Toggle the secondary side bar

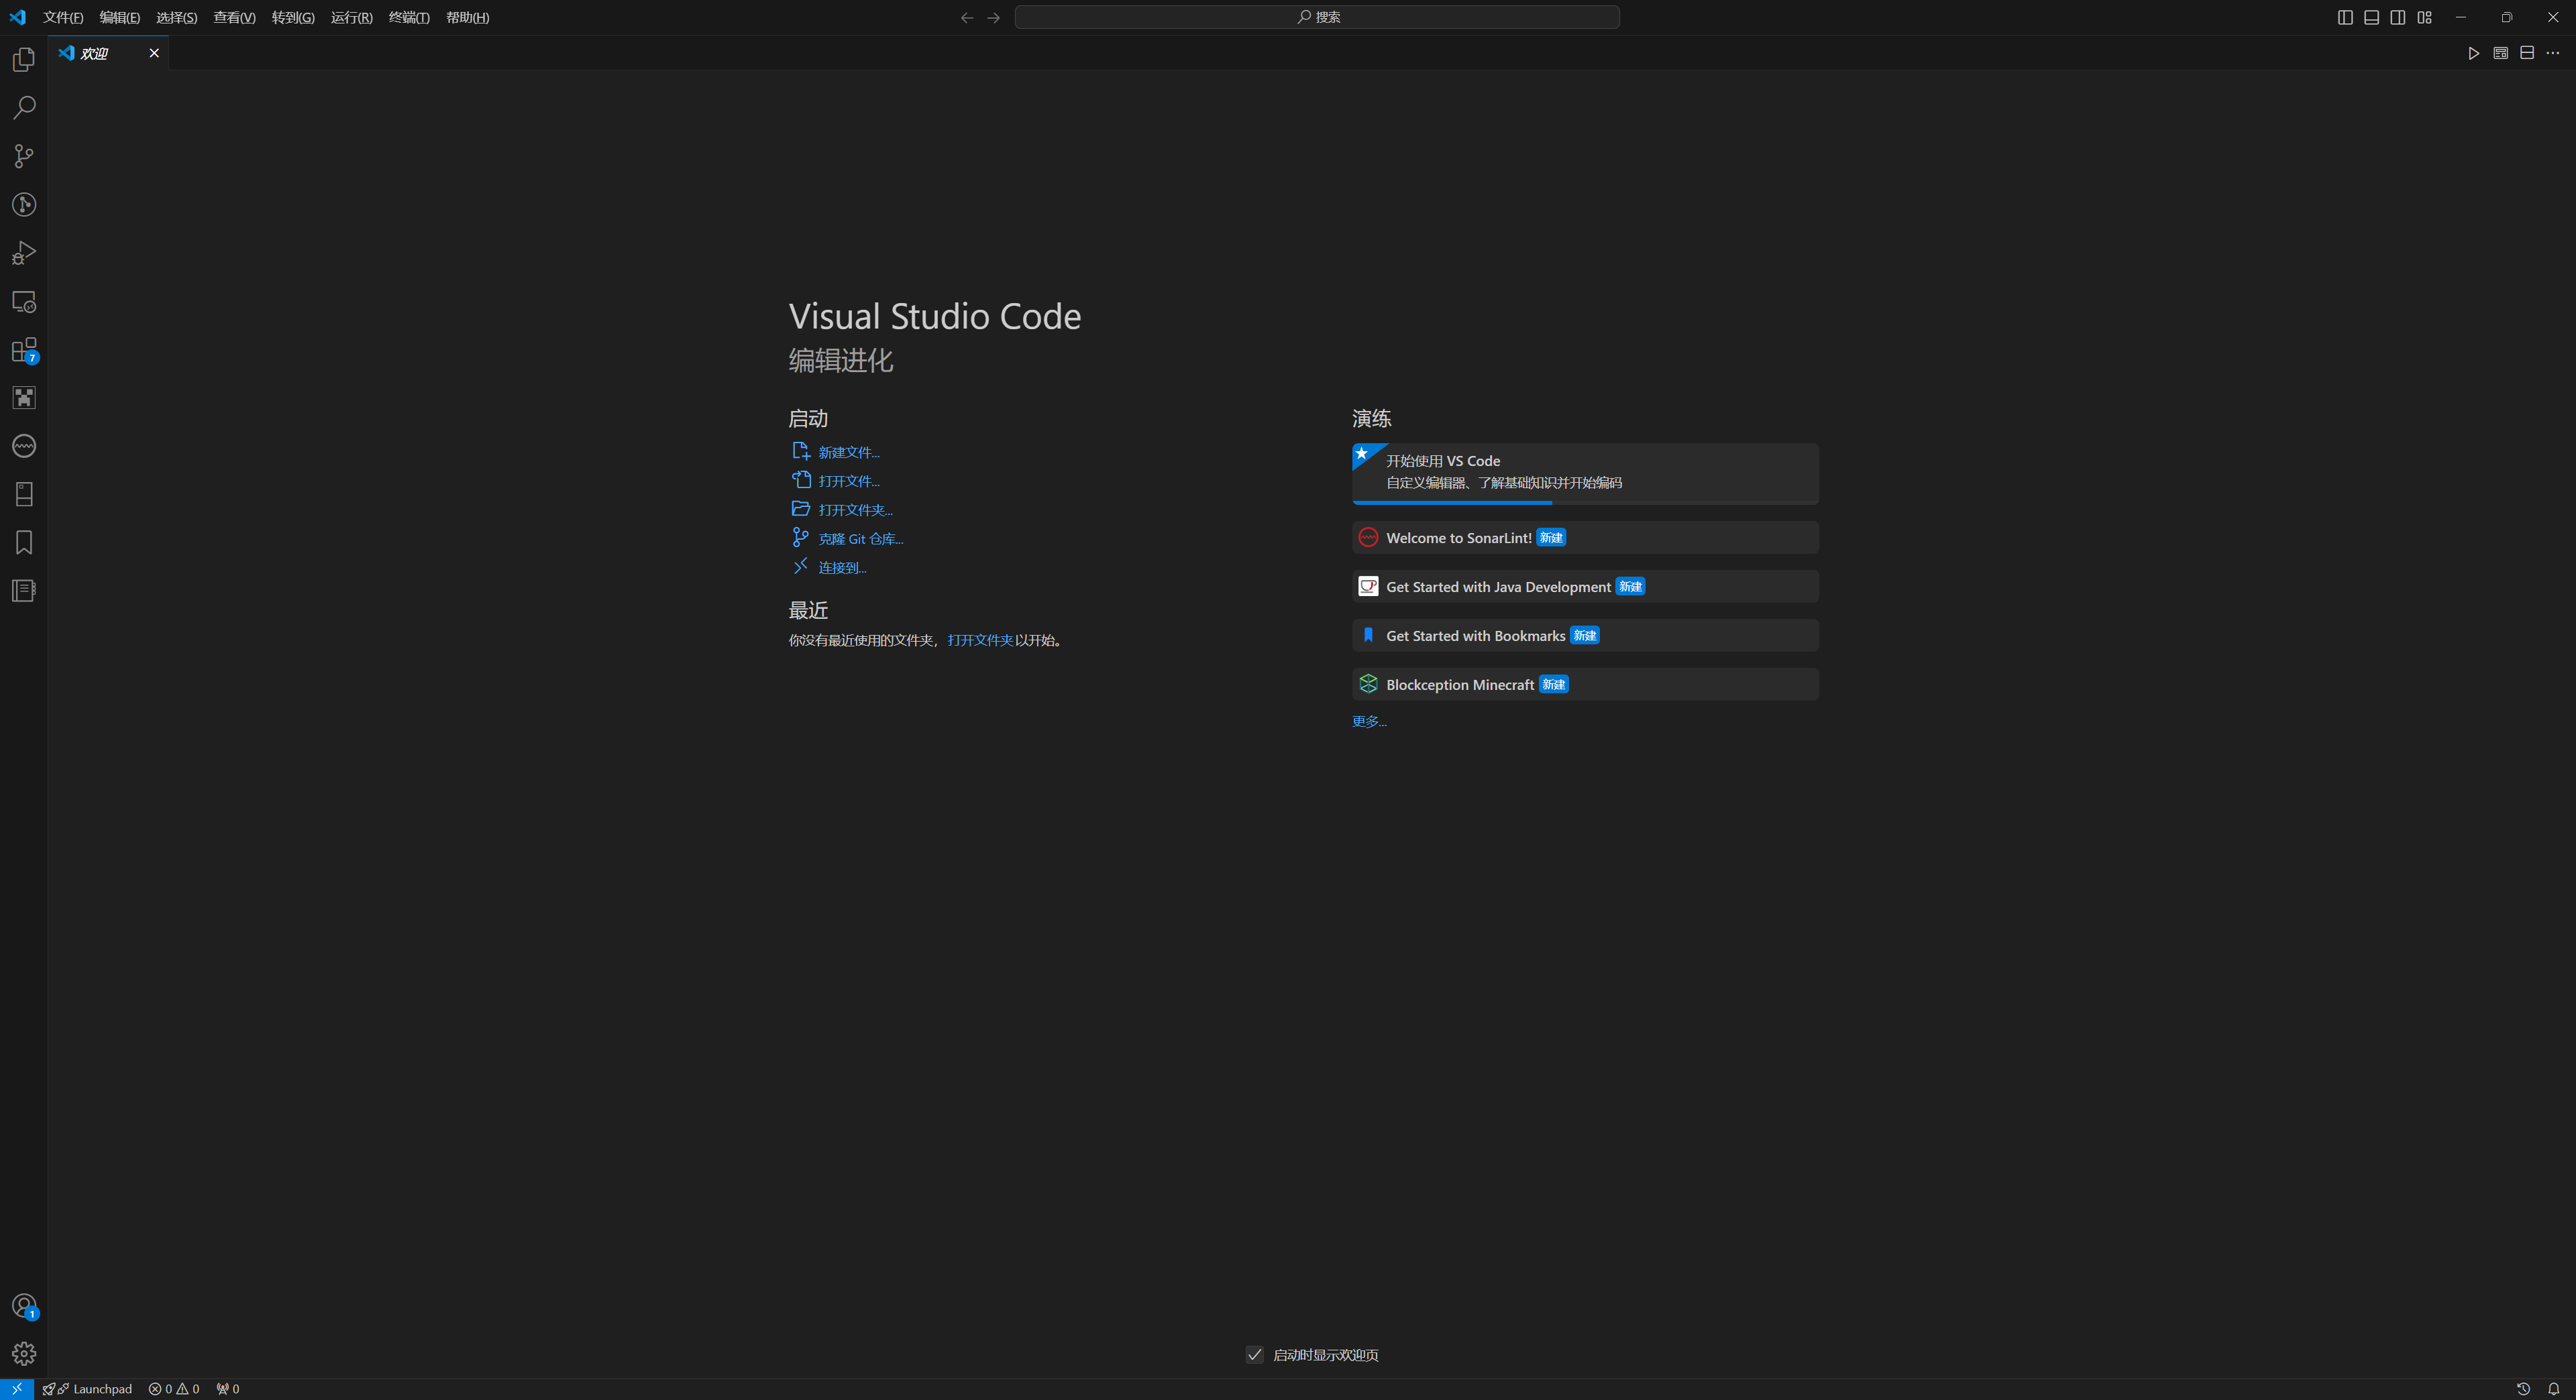2398,17
